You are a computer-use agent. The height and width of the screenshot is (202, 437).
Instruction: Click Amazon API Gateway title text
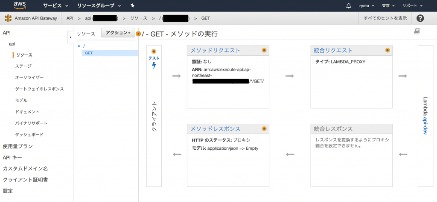tap(36, 18)
